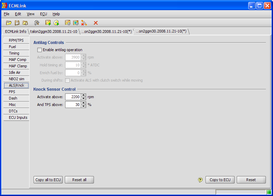This screenshot has height=196, width=273.
Task: Increase knock sensor Activate above rpm
Action: [x=84, y=95]
